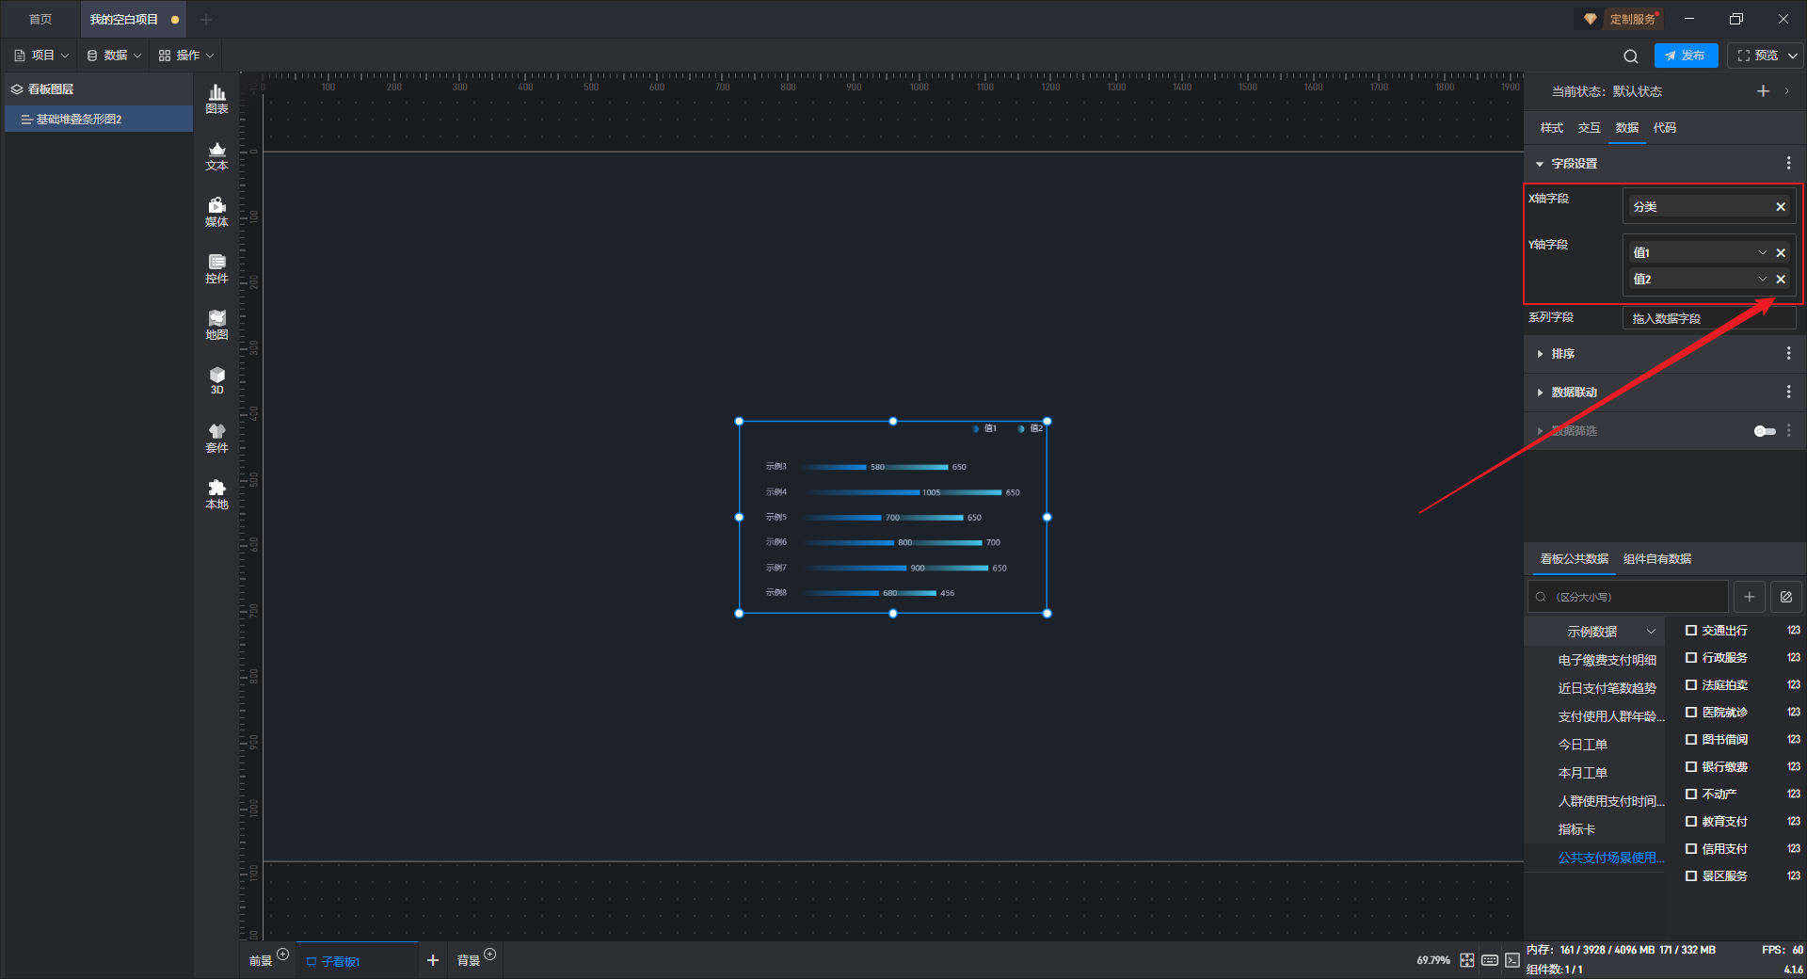Open the 文本 text components panel
The width and height of the screenshot is (1807, 979).
[x=216, y=155]
